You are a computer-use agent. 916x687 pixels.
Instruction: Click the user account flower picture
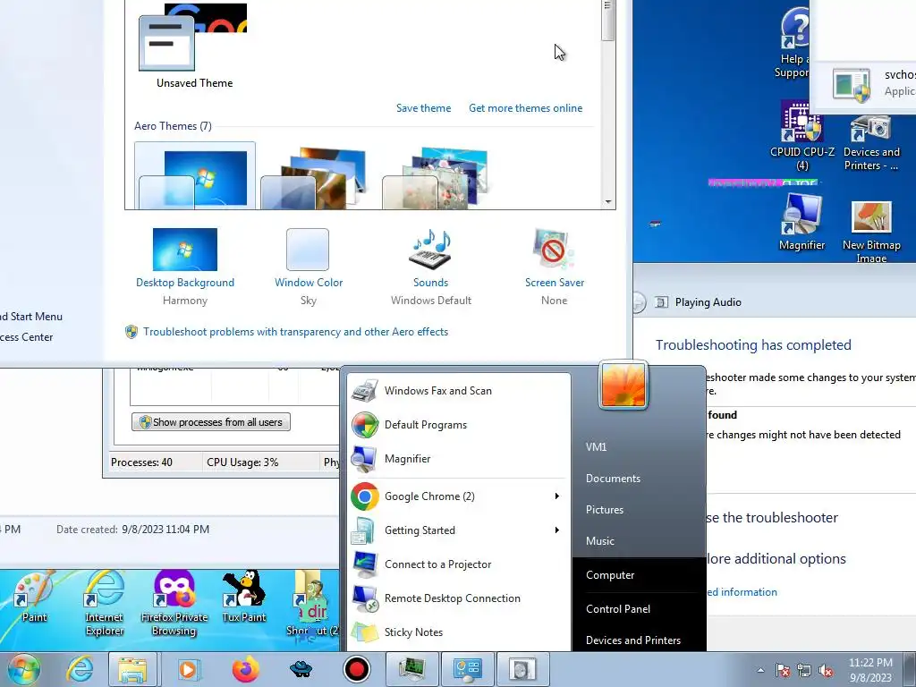point(623,385)
